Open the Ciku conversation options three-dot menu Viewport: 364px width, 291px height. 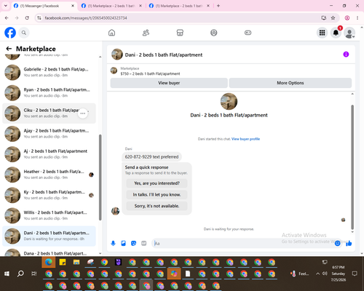click(x=83, y=113)
